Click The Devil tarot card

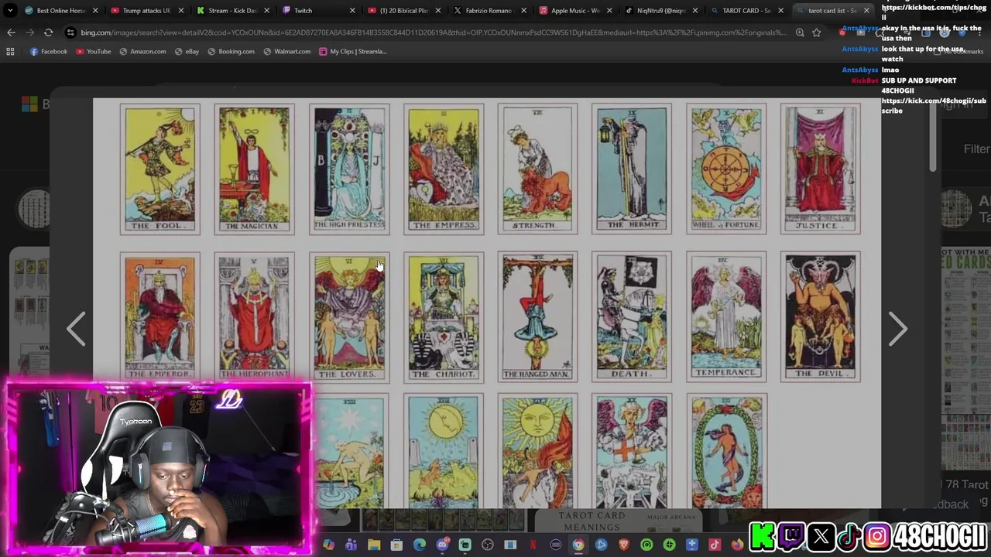pos(820,317)
